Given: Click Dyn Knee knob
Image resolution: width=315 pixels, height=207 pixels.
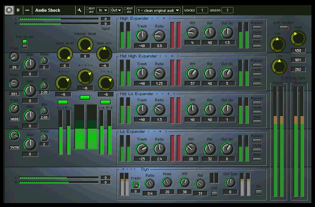Looking at the screenshot, I should click(167, 182).
